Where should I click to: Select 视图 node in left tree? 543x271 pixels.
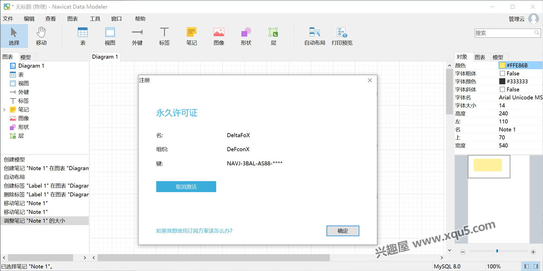click(24, 83)
